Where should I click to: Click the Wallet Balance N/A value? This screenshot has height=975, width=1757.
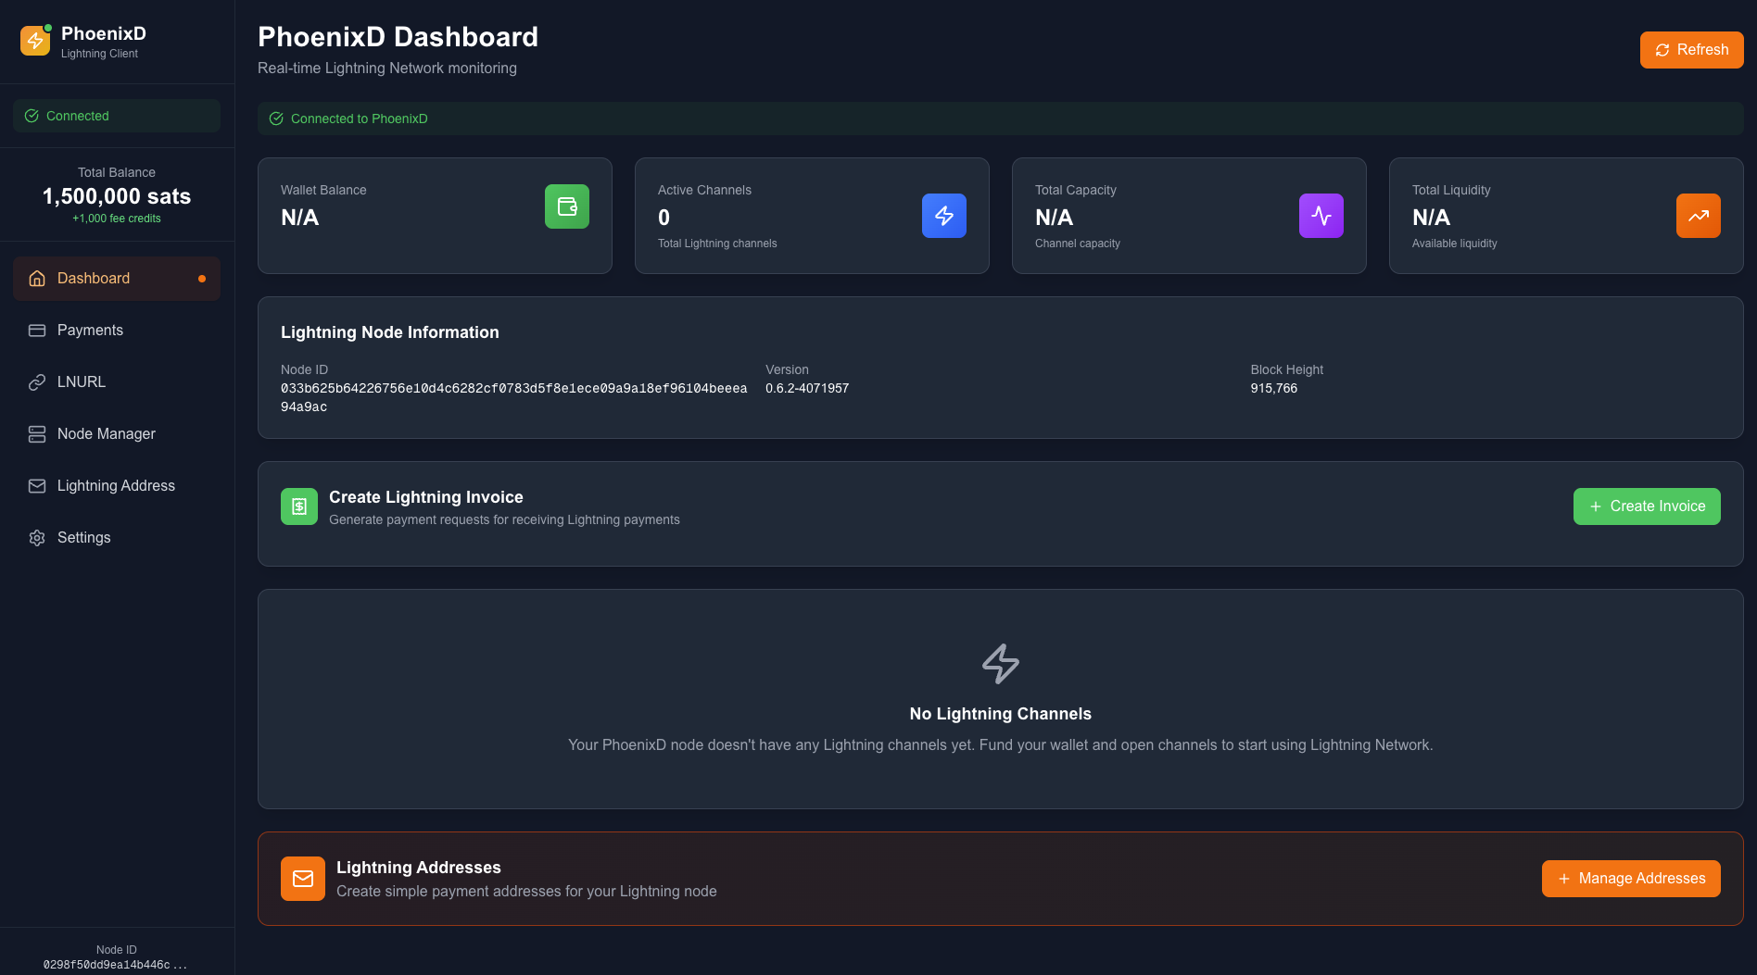click(x=300, y=218)
